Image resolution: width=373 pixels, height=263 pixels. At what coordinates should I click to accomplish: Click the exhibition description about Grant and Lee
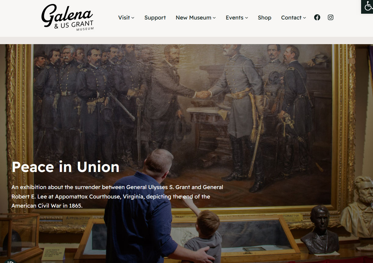[117, 196]
